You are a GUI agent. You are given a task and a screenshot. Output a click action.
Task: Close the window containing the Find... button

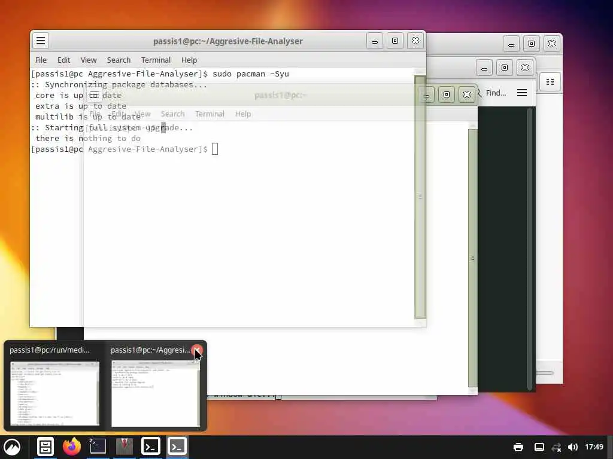tap(524, 68)
